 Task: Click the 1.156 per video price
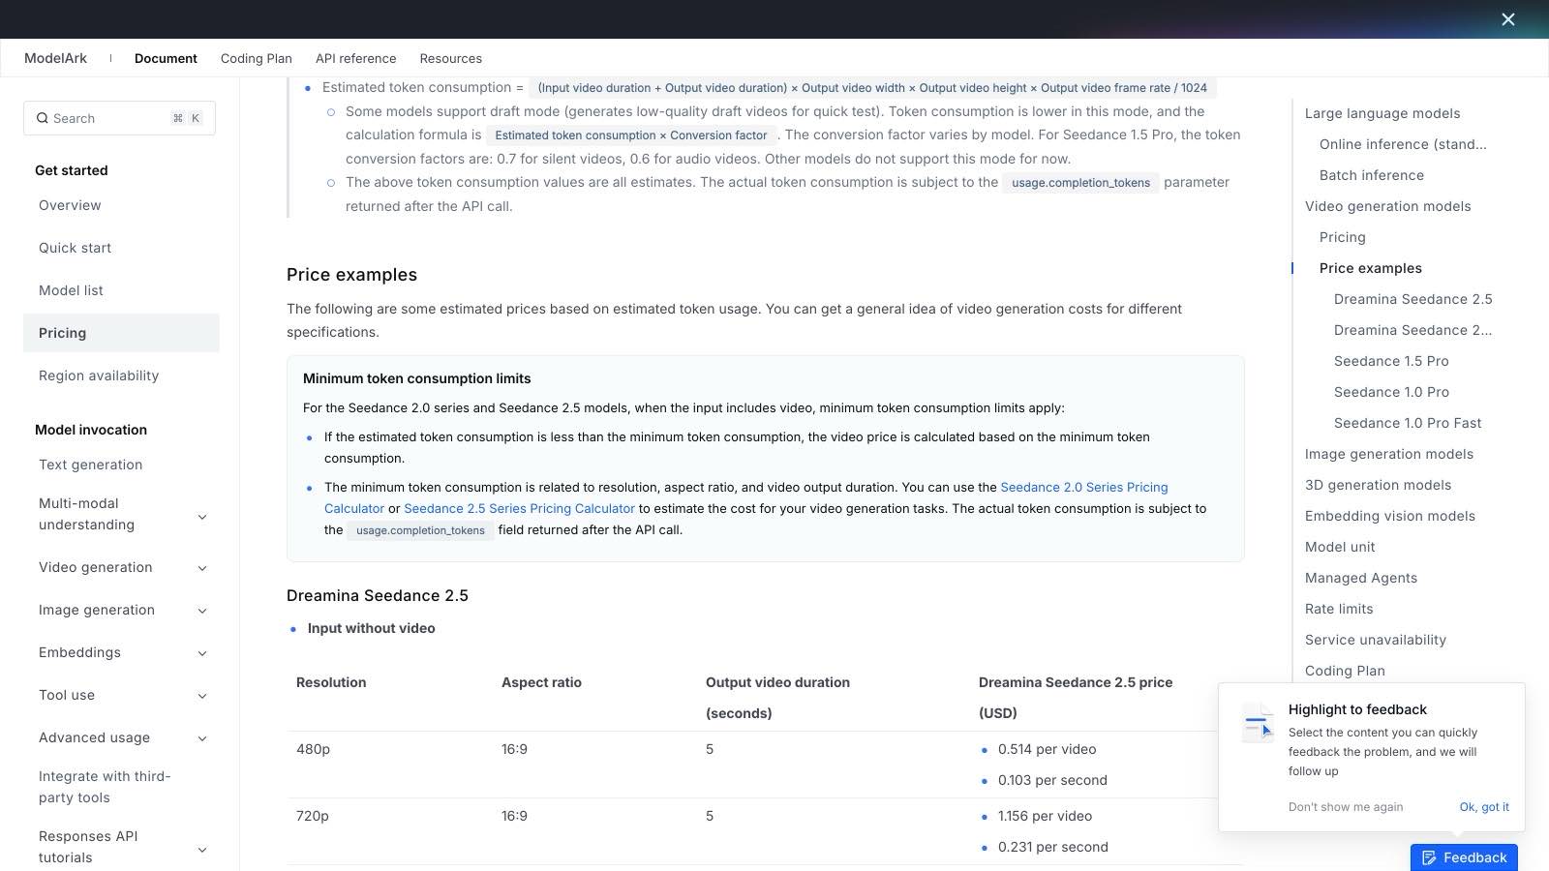(1045, 816)
